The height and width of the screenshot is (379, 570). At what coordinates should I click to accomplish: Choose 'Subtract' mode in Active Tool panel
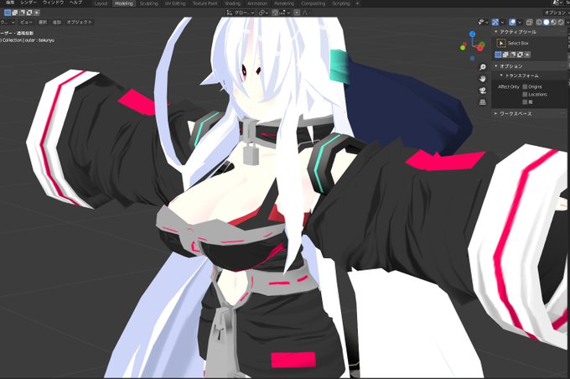coord(513,55)
